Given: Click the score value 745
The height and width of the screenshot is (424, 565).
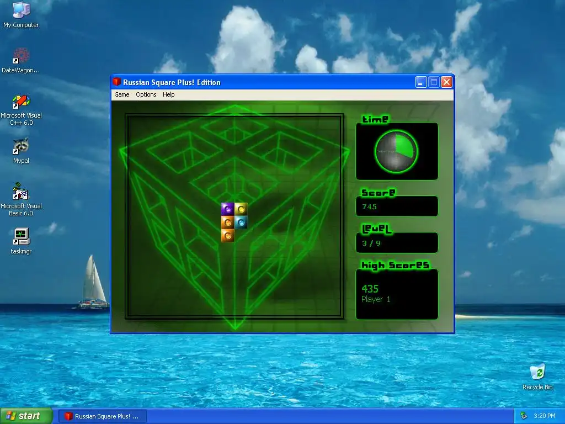Looking at the screenshot, I should [x=369, y=206].
